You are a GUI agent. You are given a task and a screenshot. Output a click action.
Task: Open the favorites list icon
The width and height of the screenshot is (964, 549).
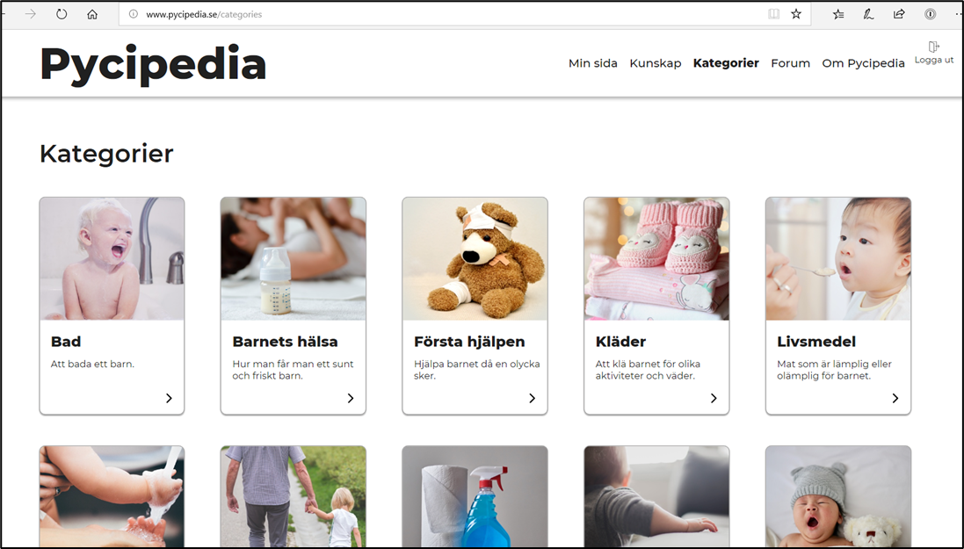(x=838, y=14)
